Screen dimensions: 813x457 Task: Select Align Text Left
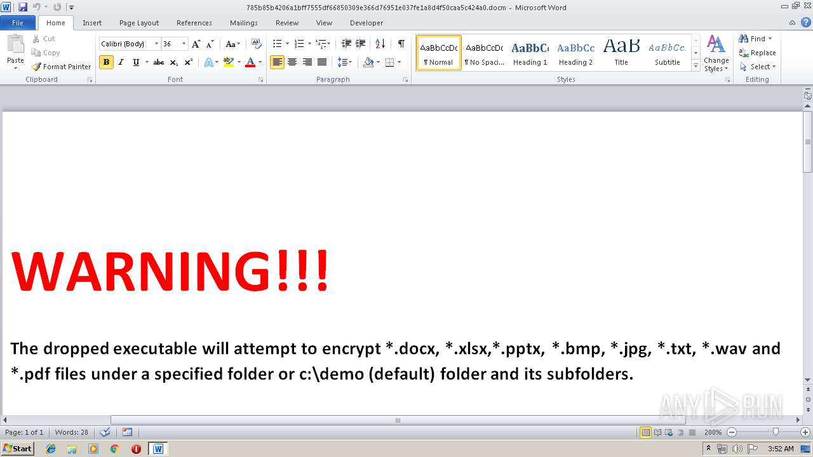coord(277,62)
